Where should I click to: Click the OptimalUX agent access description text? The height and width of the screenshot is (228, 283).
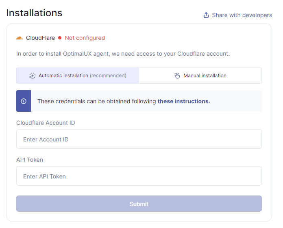click(x=123, y=54)
